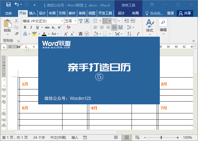Launch the clipboard 剪贴板 pane
The image size is (198, 141).
pyautogui.click(x=19, y=41)
